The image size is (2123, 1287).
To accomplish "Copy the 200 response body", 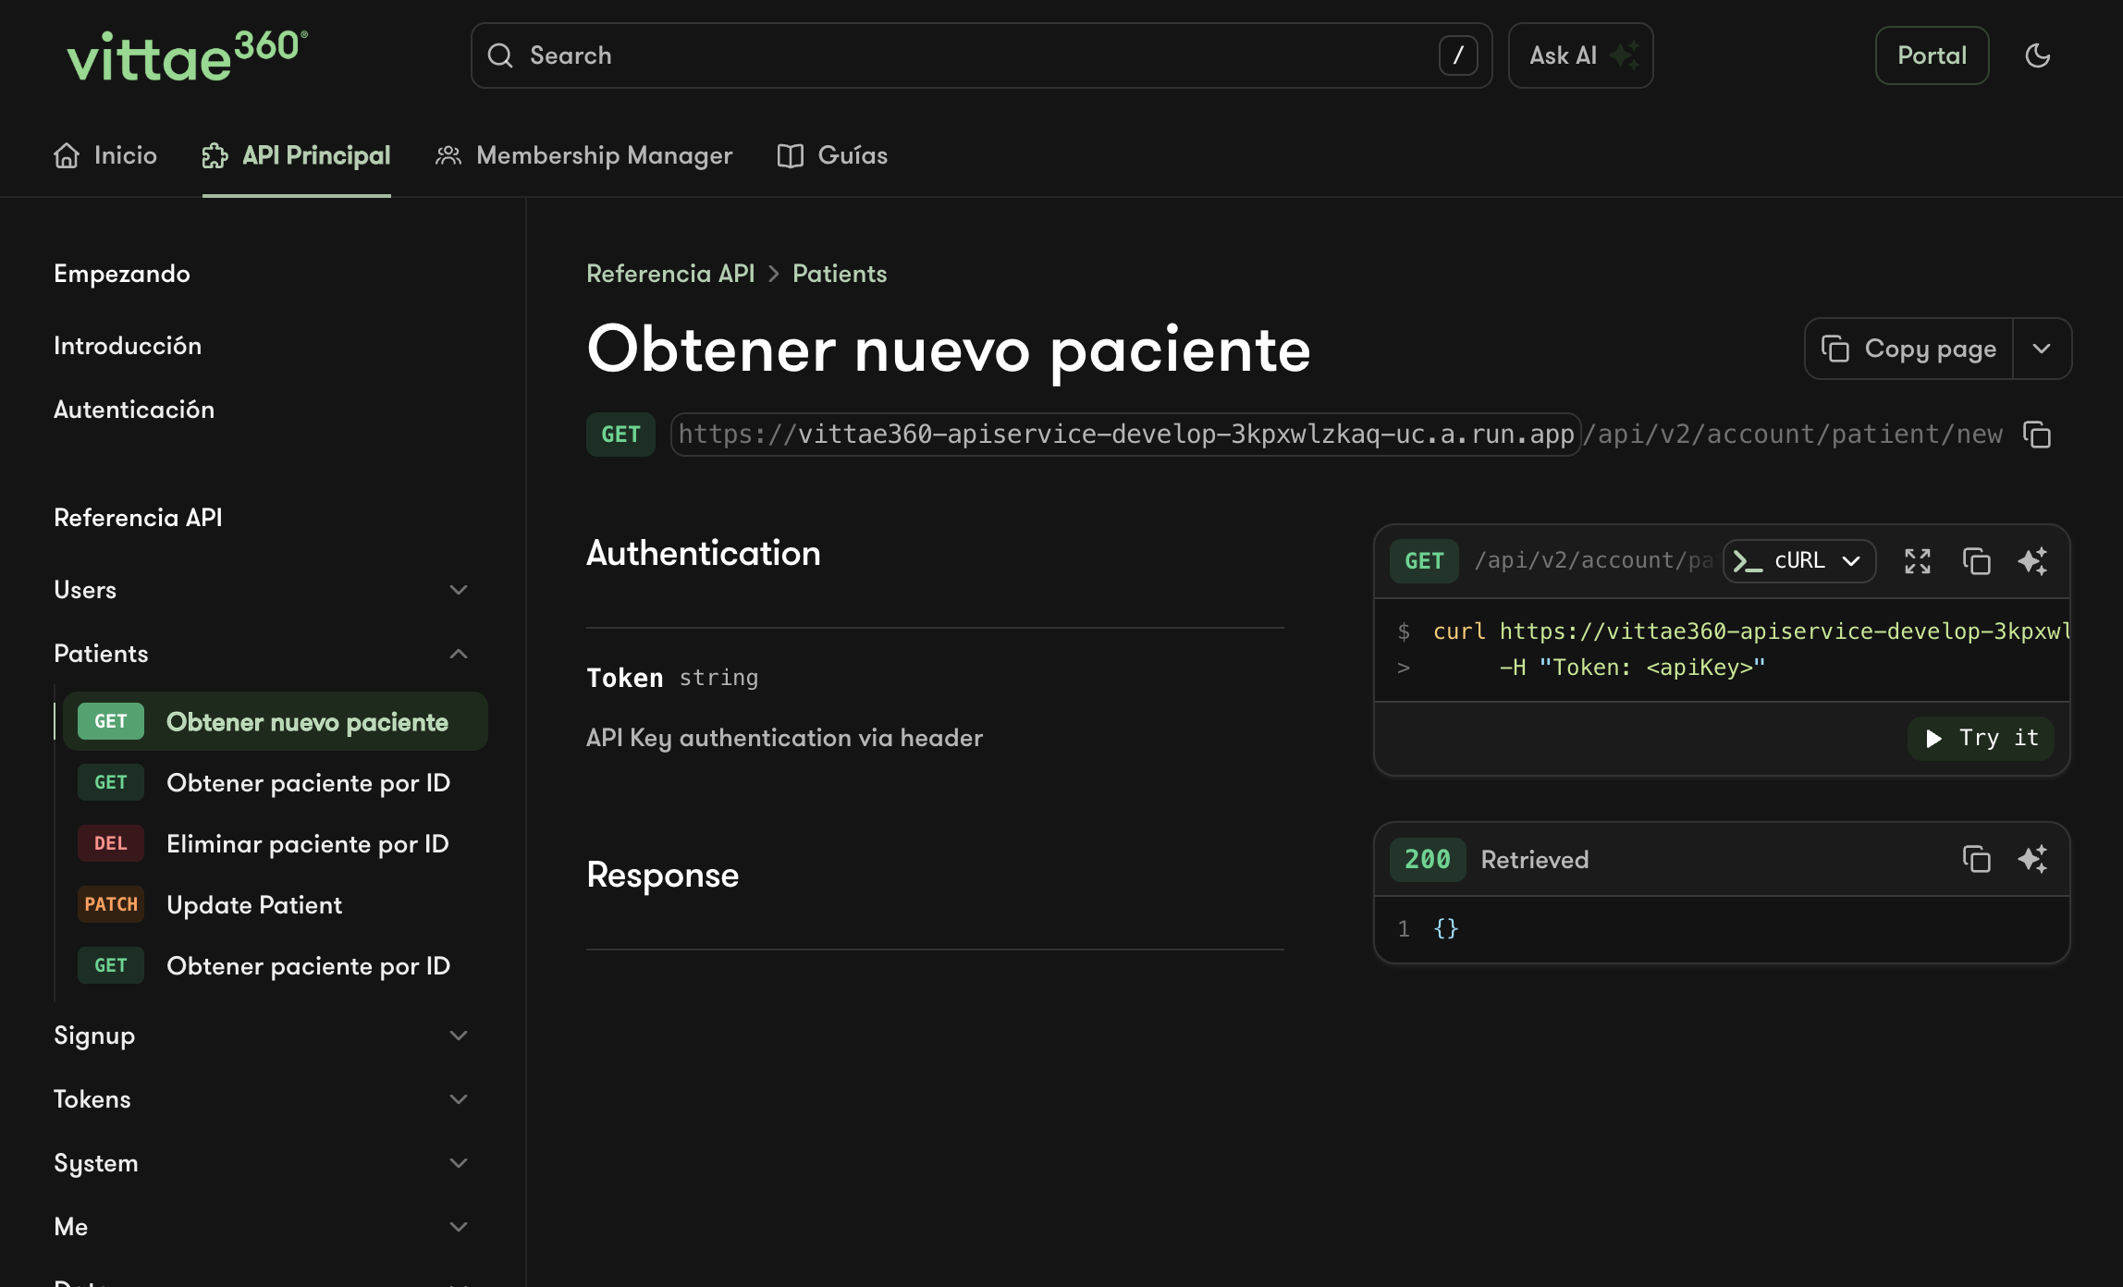I will click(x=1977, y=859).
